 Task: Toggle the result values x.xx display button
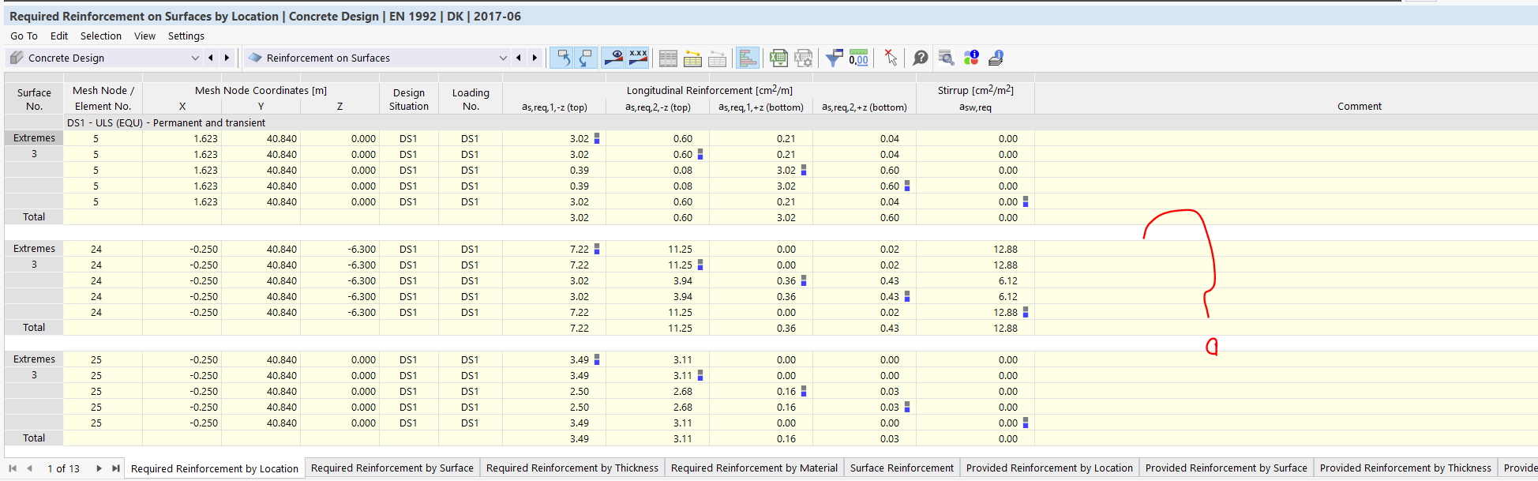638,58
